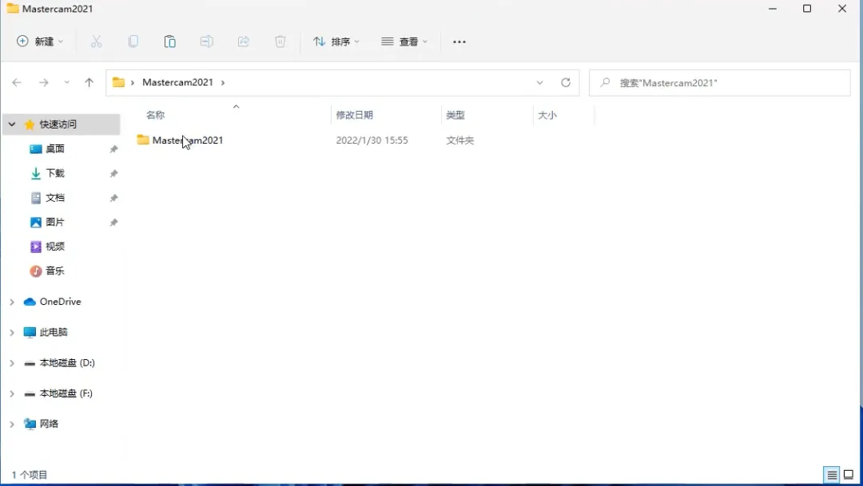This screenshot has width=863, height=486.
Task: Click Mastercam2021 in the address breadcrumb
Action: click(177, 82)
